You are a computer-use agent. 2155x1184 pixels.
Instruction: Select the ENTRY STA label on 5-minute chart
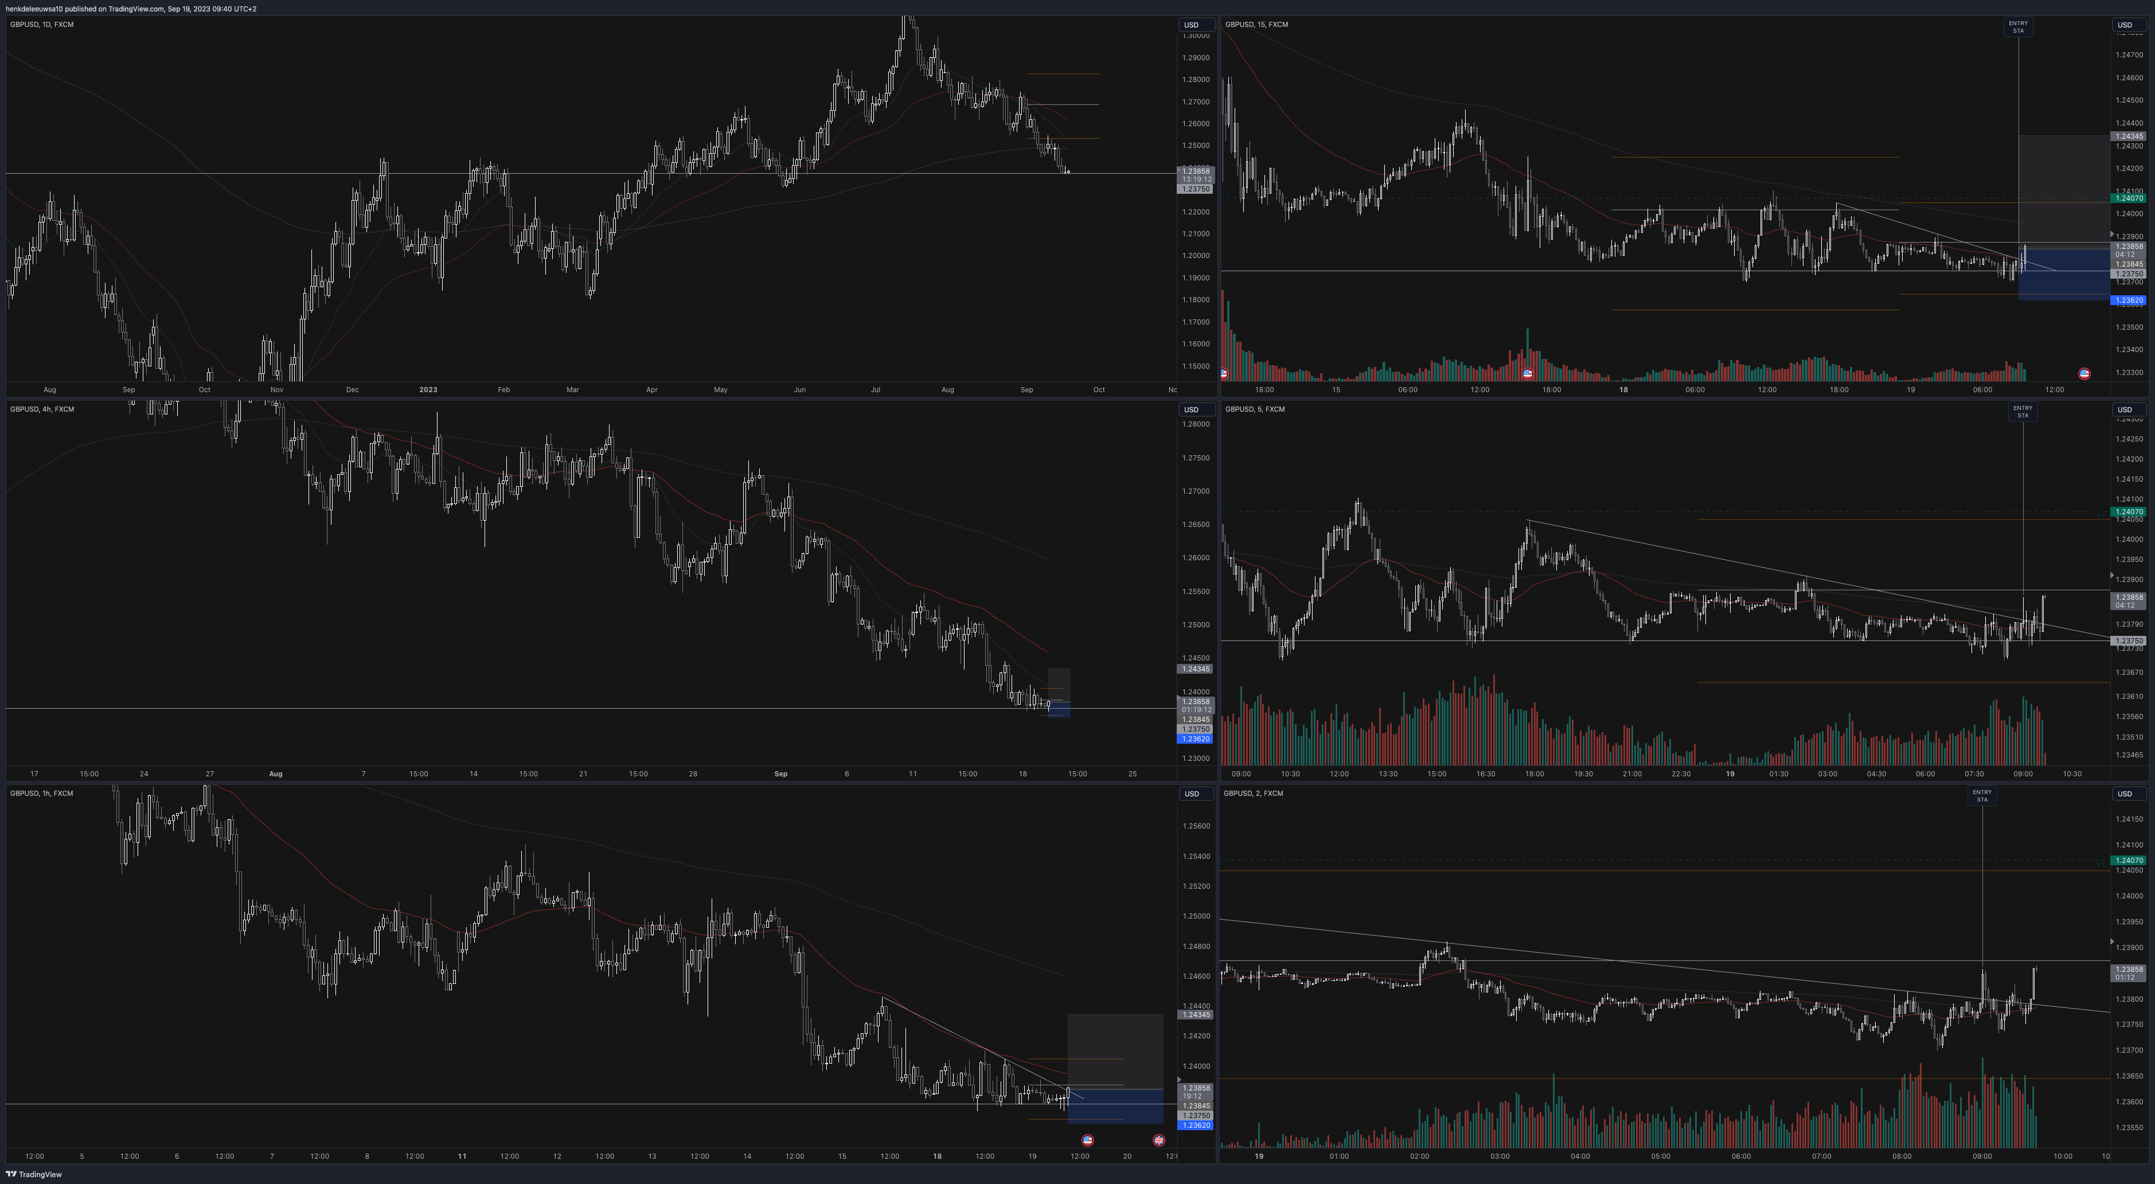(2023, 412)
